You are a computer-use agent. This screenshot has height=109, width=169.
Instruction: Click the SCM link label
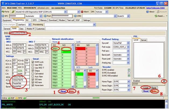coord(20,71)
